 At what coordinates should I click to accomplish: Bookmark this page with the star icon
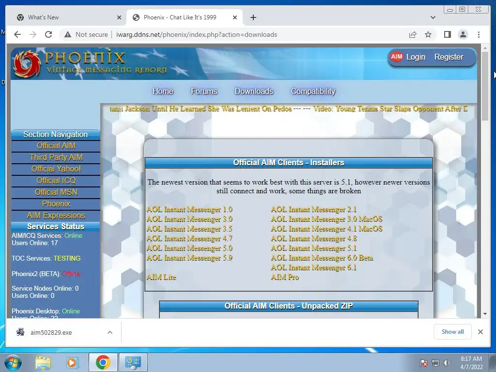pos(428,34)
